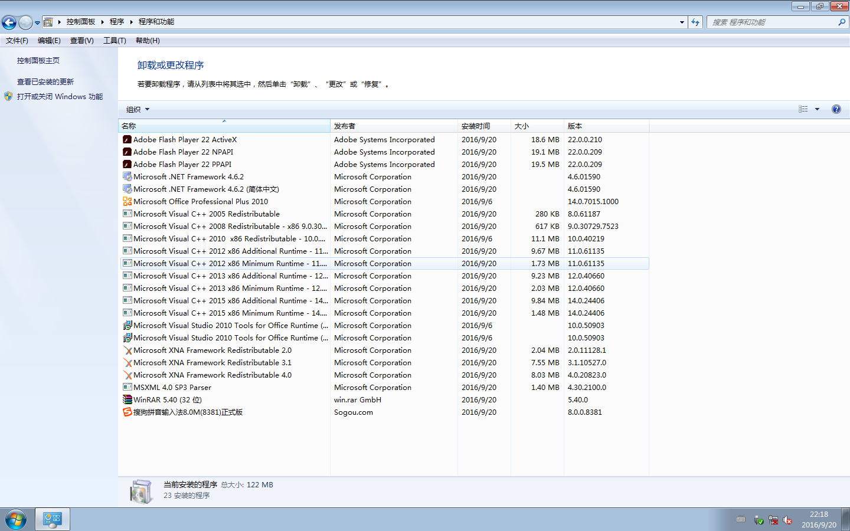Select Visual C++ 2013 x86 Additional Runtime
Screen dimensions: 850x531
384,276
